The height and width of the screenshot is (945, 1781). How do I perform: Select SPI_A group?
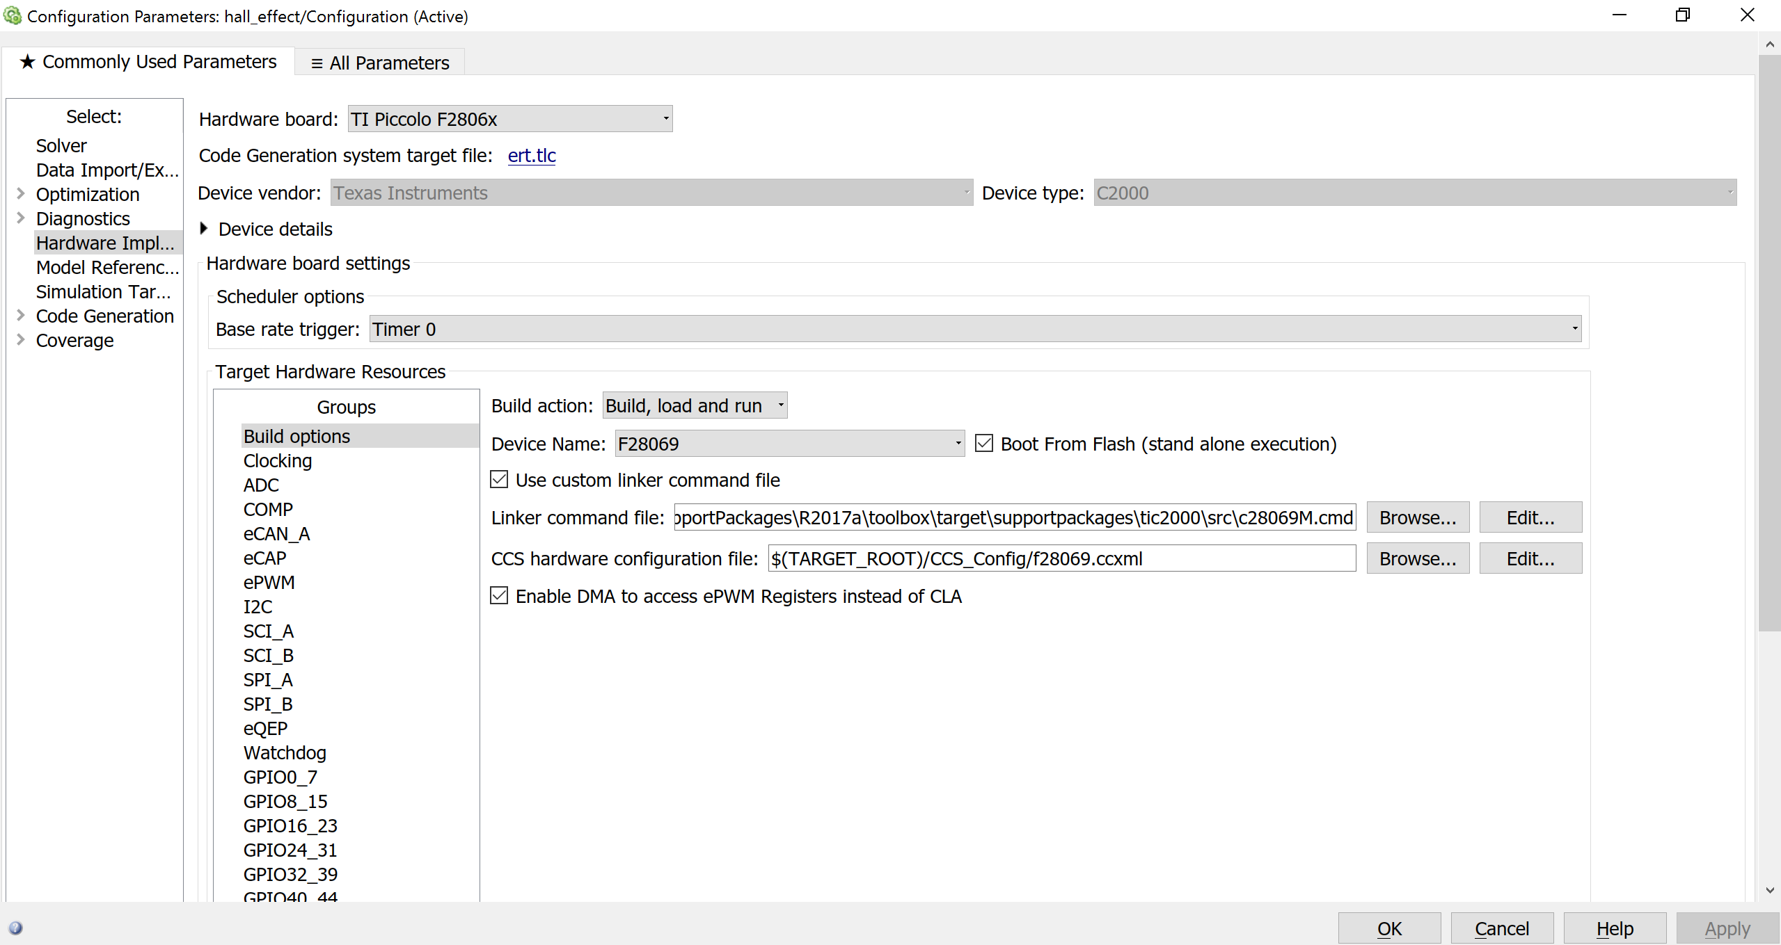pyautogui.click(x=268, y=679)
